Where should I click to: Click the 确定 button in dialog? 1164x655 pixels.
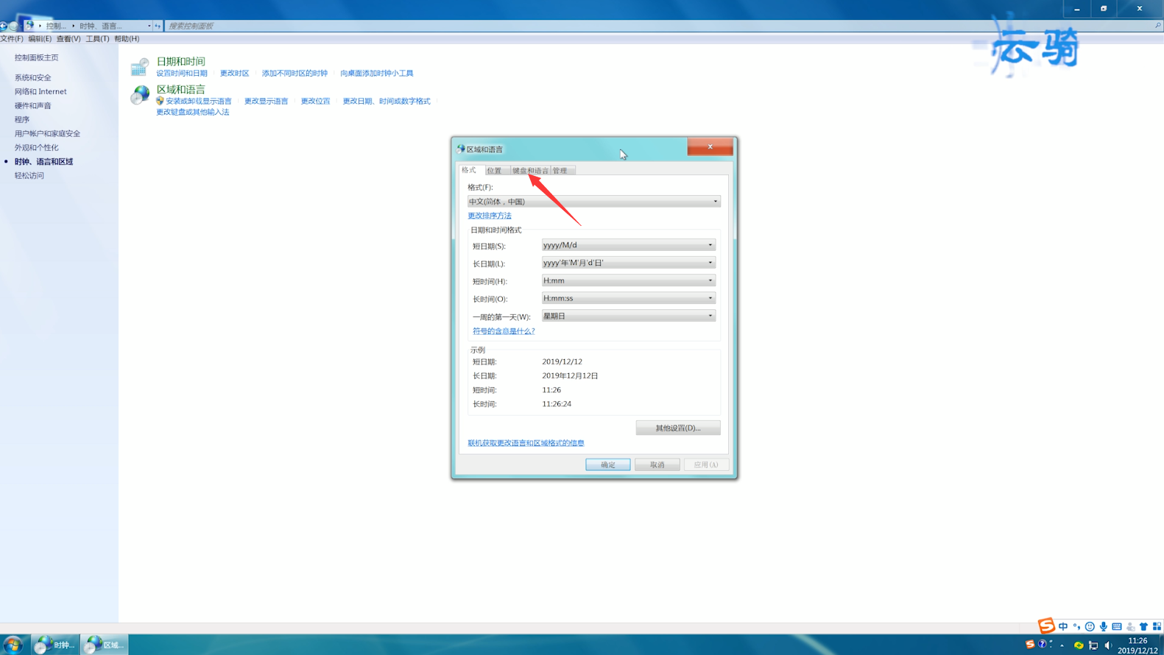tap(608, 464)
